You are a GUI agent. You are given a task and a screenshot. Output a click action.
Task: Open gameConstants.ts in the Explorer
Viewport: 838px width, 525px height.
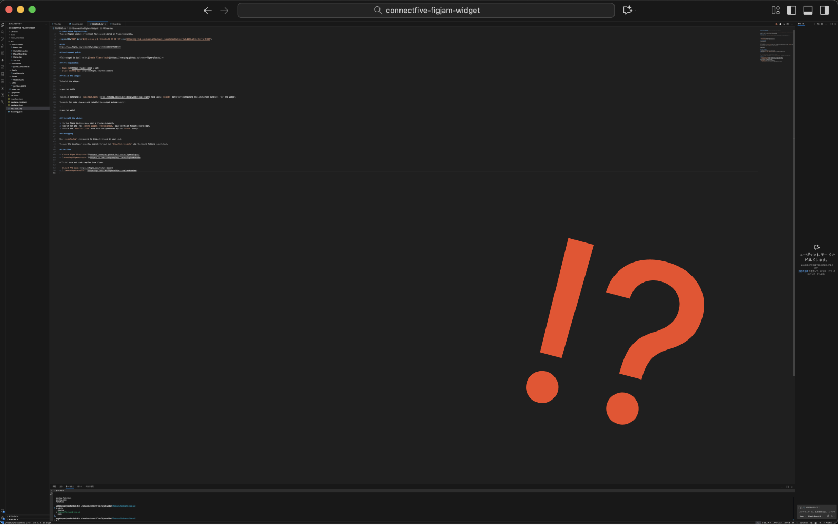coord(20,67)
